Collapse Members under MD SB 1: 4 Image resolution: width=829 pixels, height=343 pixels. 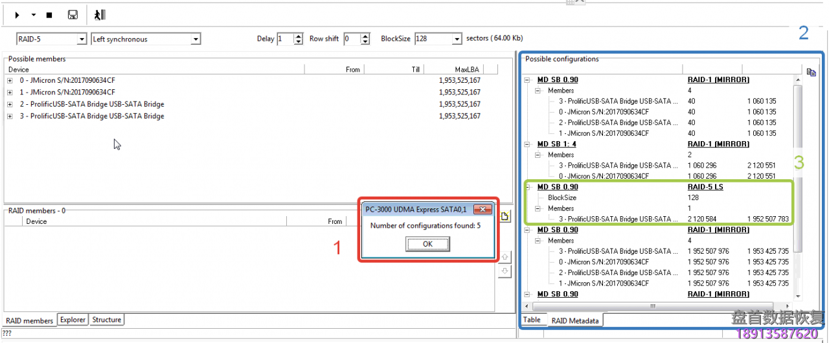[538, 155]
